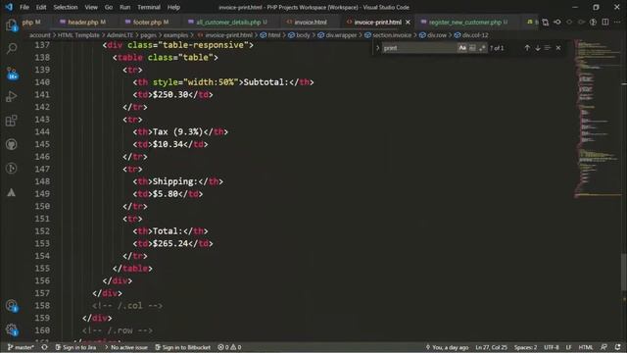Close the find widget
The image size is (627, 353).
(x=558, y=48)
